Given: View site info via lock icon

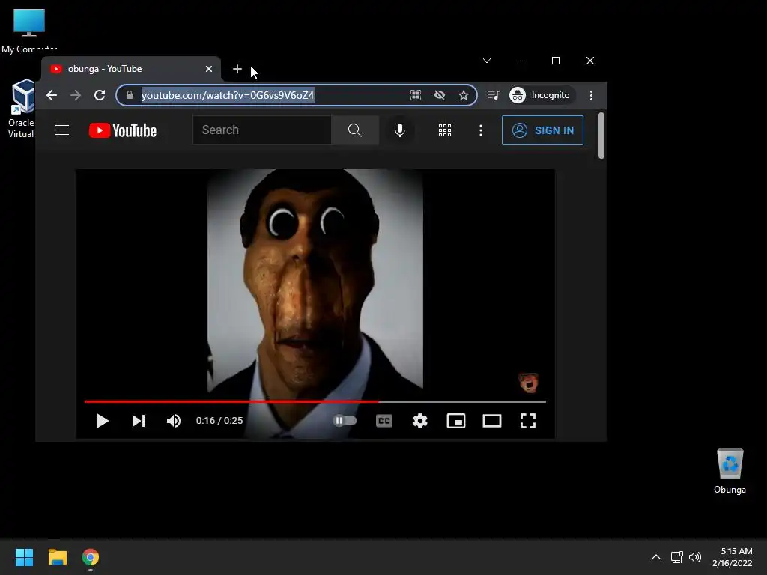Looking at the screenshot, I should (129, 95).
